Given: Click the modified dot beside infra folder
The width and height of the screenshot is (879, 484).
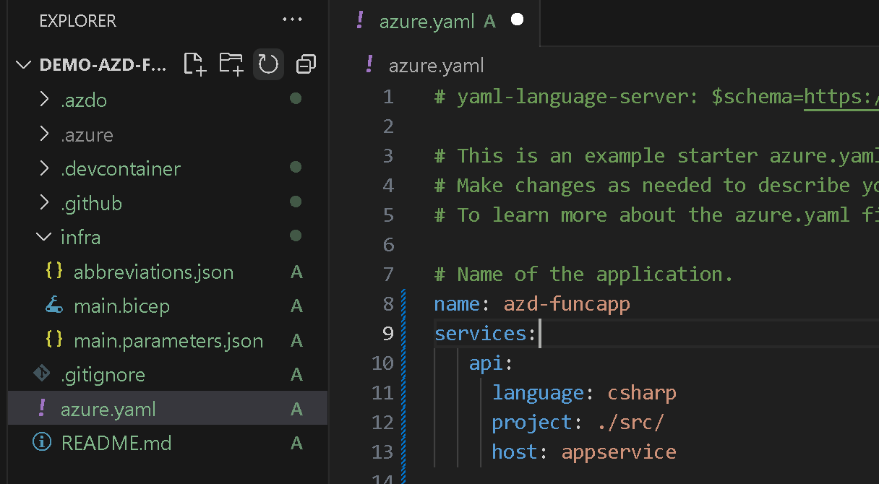Looking at the screenshot, I should tap(295, 235).
